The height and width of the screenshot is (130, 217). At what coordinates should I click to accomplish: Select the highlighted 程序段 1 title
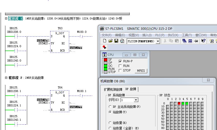tap(15, 18)
